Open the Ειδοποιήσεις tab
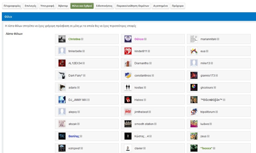This screenshot has width=256, height=153. pyautogui.click(x=104, y=6)
